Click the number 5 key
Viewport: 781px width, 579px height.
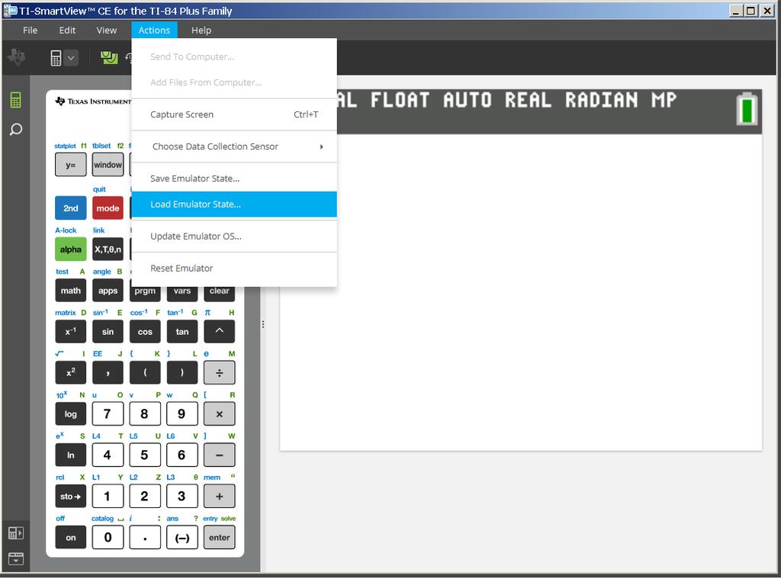point(145,455)
